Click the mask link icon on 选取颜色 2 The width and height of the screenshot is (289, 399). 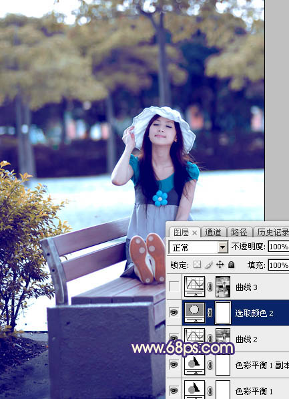(x=210, y=313)
